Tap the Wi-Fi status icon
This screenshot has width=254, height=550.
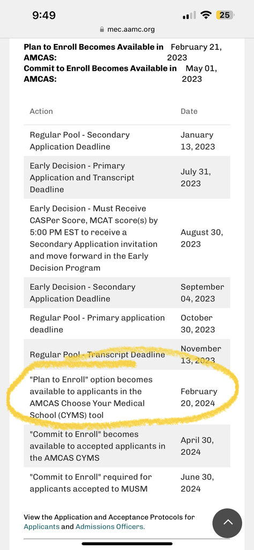(x=206, y=15)
